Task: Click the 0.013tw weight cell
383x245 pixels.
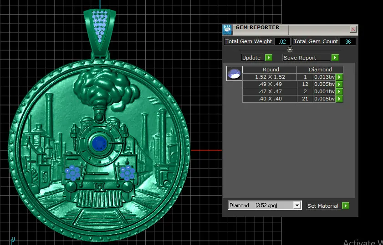Action: [x=324, y=77]
